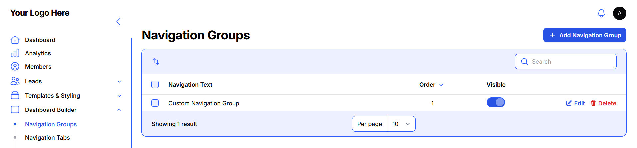This screenshot has width=637, height=148.
Task: Select the Custom Navigation Group checkbox
Action: point(155,103)
